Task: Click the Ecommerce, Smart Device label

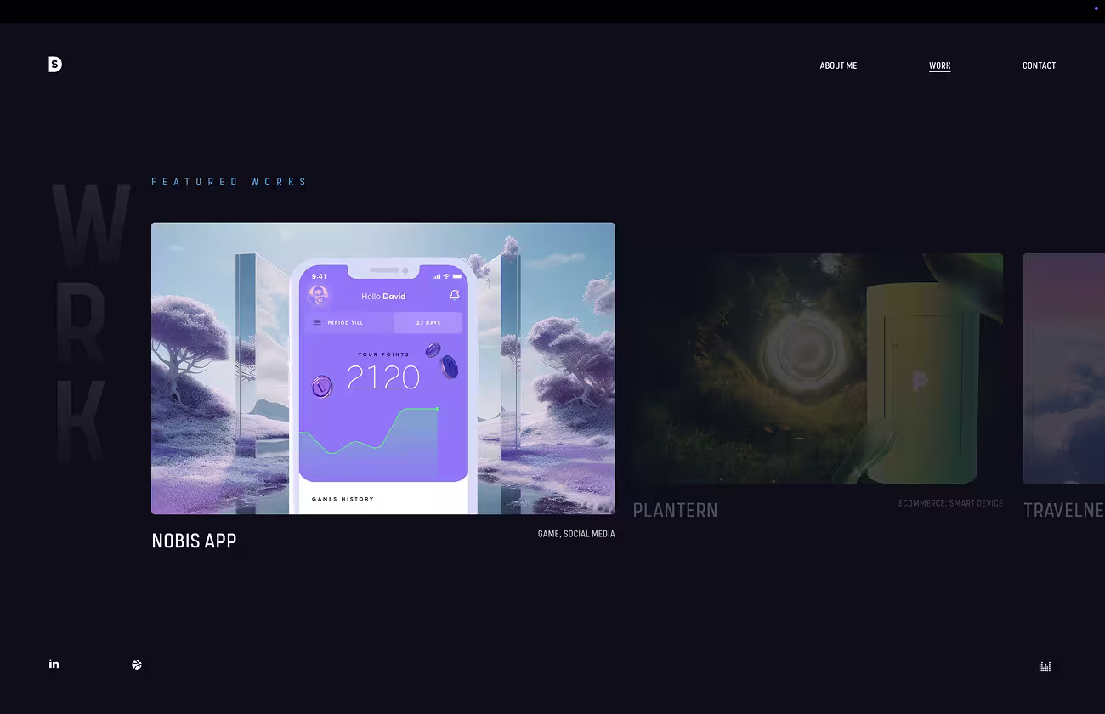Action: point(950,503)
